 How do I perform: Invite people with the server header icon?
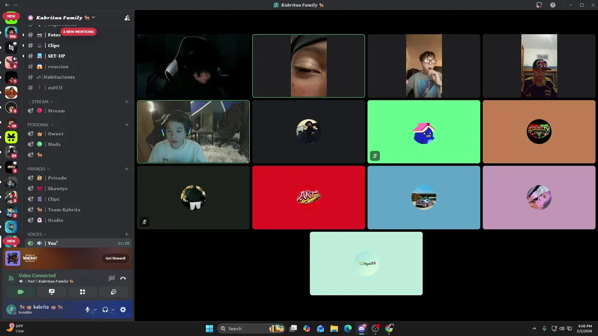click(127, 18)
